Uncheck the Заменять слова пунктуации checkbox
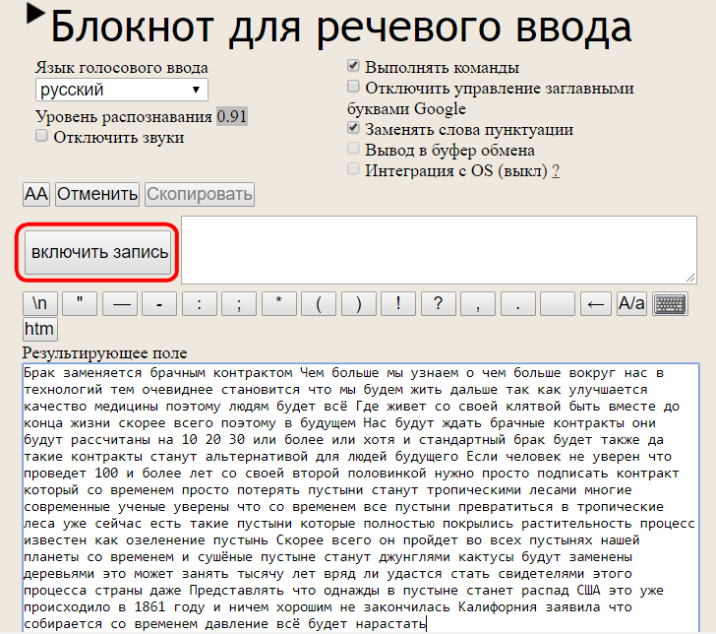 pyautogui.click(x=353, y=128)
